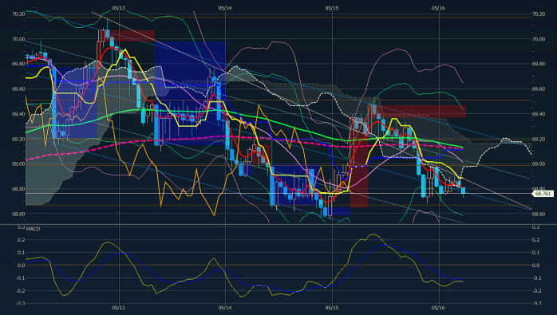The height and width of the screenshot is (315, 557).
Task: Select 69.80 on the right price axis
Action: (x=539, y=64)
